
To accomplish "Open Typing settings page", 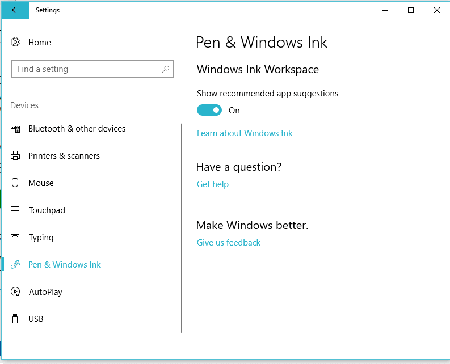I will (41, 238).
